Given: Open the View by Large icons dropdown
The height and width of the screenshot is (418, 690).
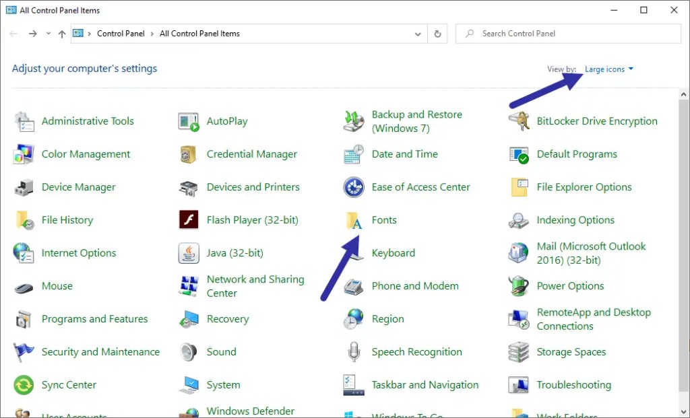Looking at the screenshot, I should [609, 69].
